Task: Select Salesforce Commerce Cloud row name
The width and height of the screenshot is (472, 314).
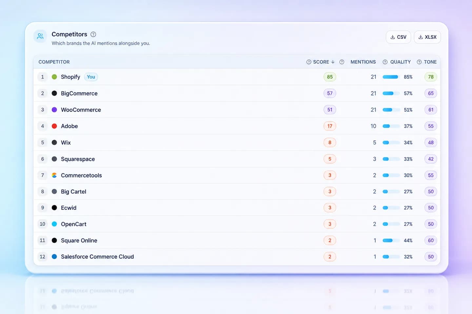Action: click(x=97, y=257)
